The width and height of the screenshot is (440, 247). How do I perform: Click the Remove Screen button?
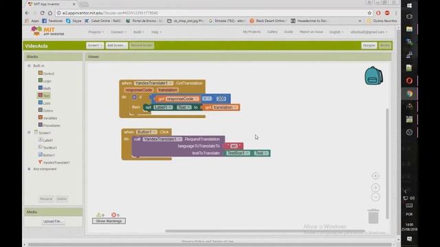coord(142,45)
